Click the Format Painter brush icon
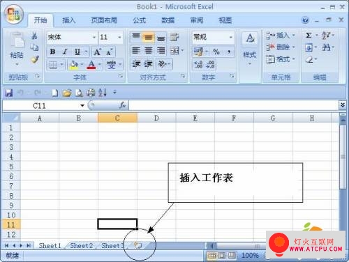The height and width of the screenshot is (262, 349). (35, 59)
